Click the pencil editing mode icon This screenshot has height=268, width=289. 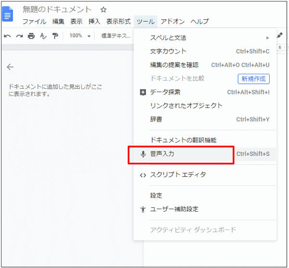279,35
